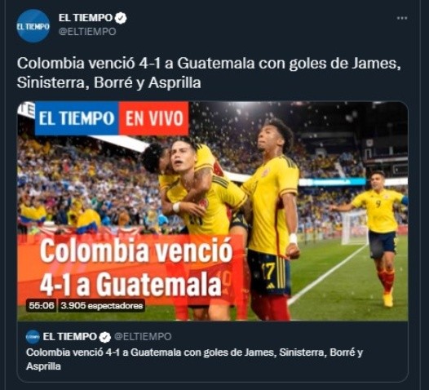Click the verified badge in quoted tweet
Screen dimensions: 429x390
104,337
